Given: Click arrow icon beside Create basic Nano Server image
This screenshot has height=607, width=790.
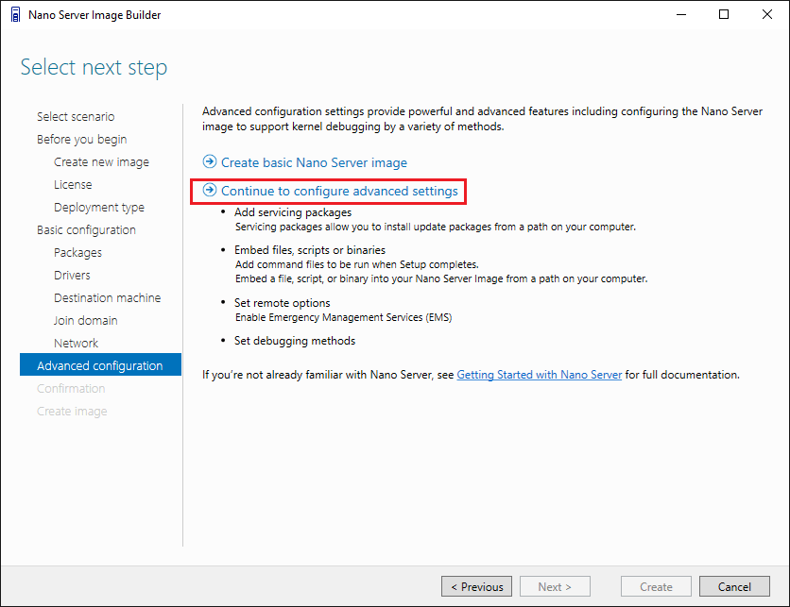Looking at the screenshot, I should click(210, 162).
